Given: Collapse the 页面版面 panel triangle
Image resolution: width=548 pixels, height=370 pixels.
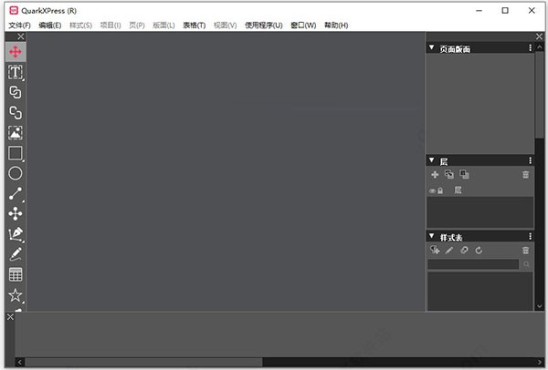Looking at the screenshot, I should [x=432, y=47].
